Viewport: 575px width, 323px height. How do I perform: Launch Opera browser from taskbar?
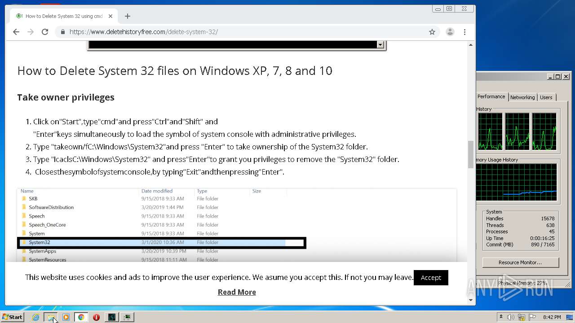point(96,317)
